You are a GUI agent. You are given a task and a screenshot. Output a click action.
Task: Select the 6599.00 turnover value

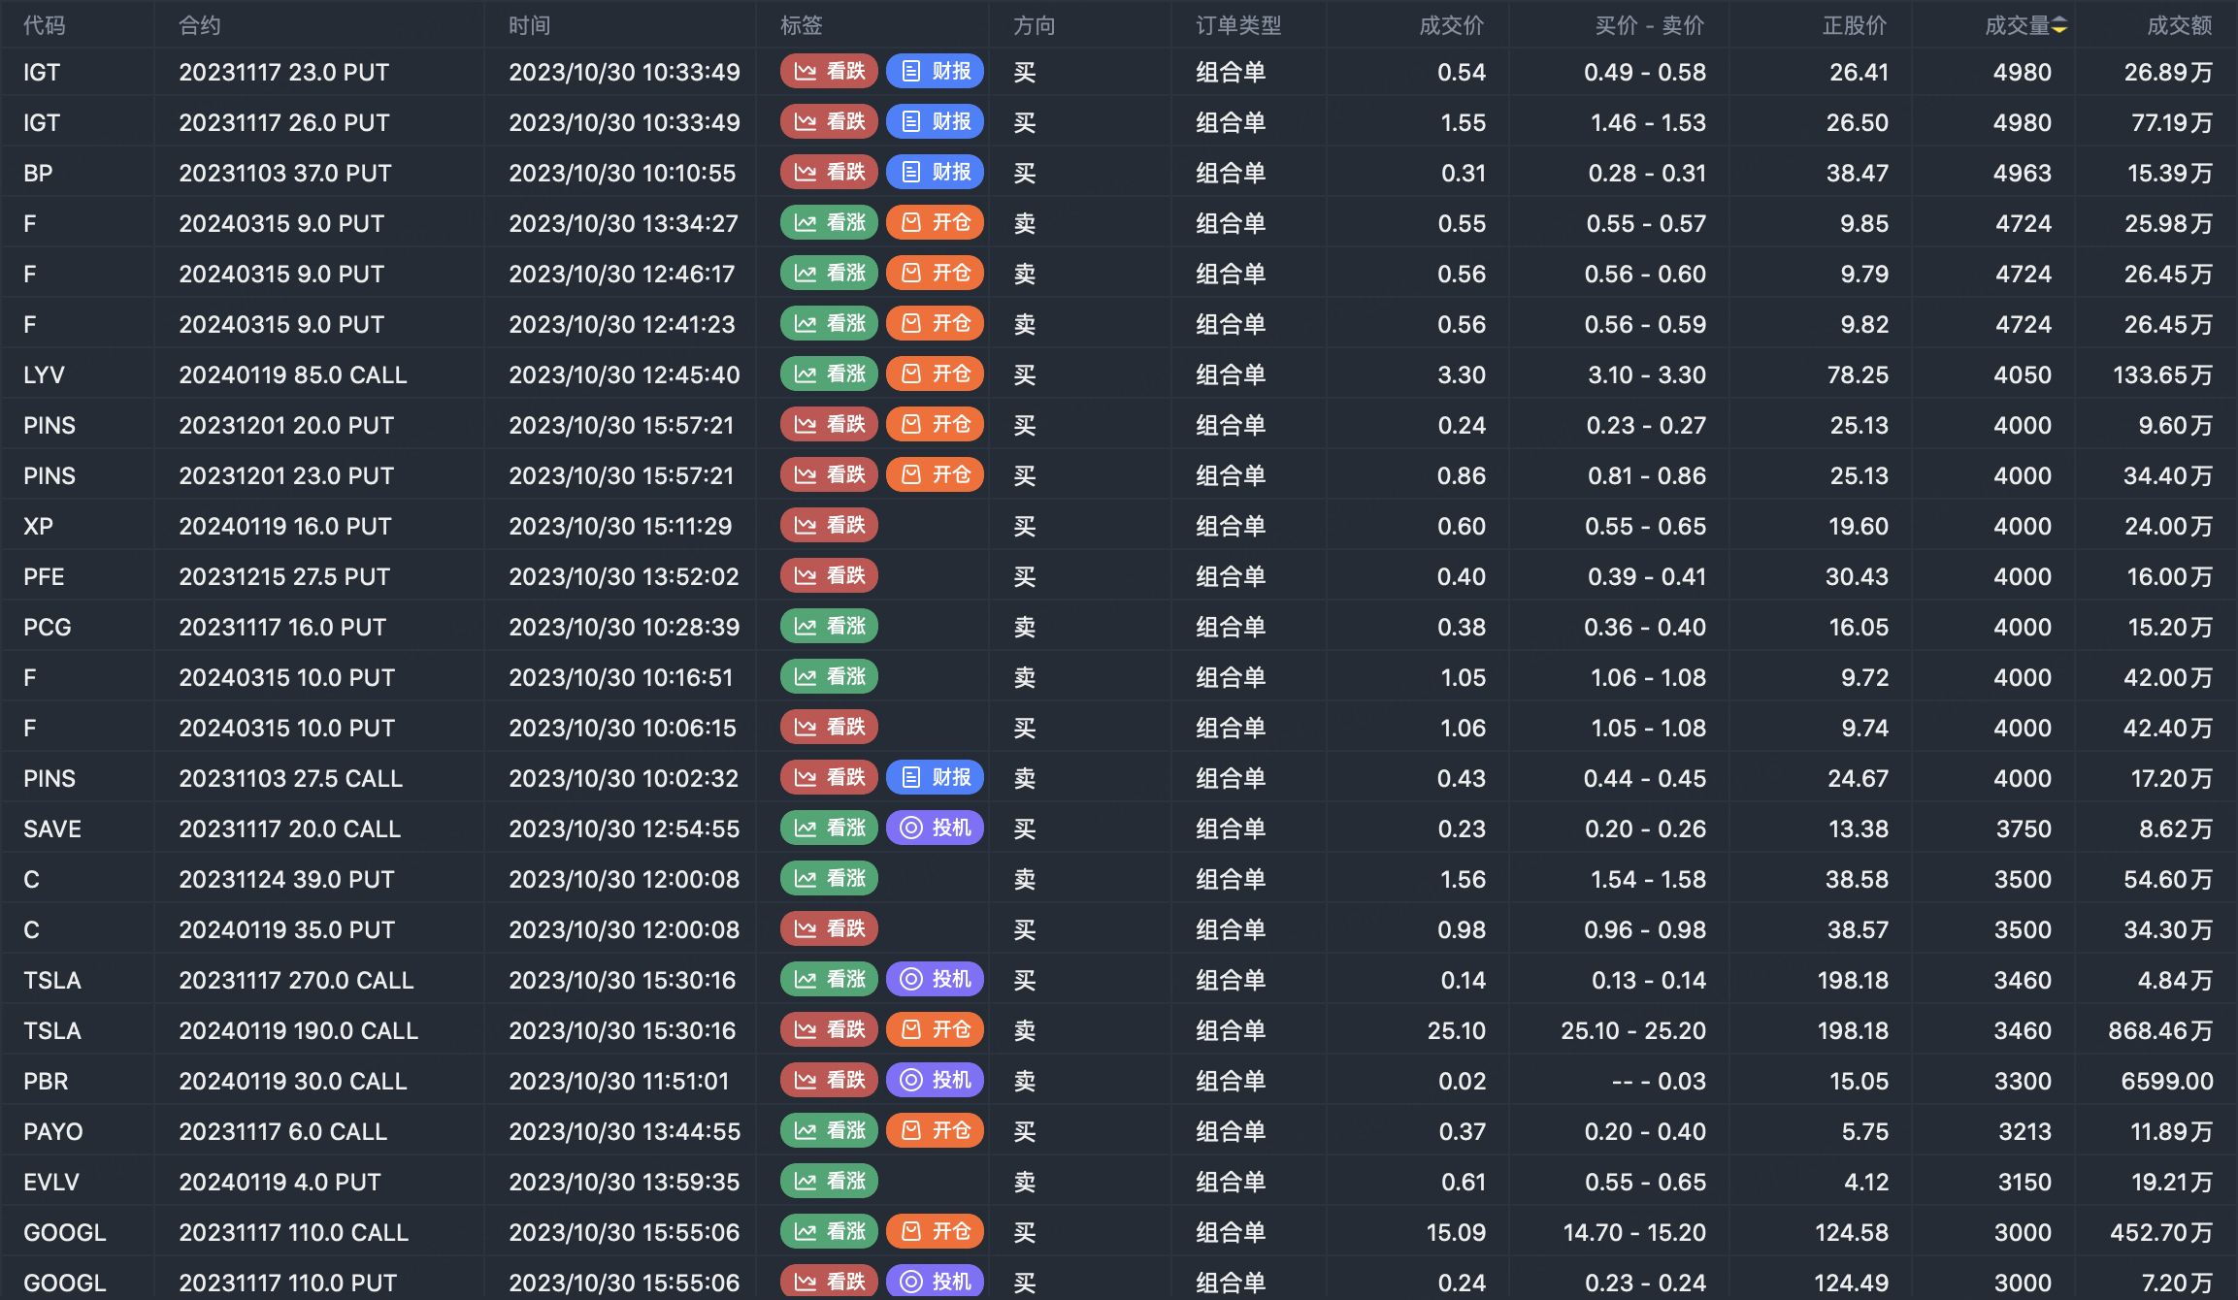[x=2167, y=1081]
